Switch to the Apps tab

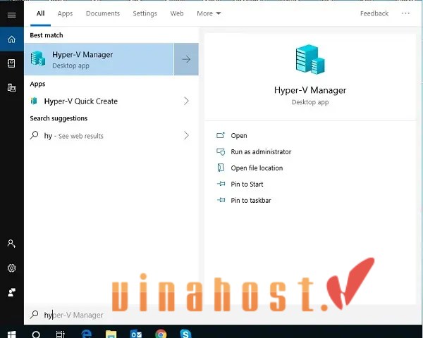[65, 13]
